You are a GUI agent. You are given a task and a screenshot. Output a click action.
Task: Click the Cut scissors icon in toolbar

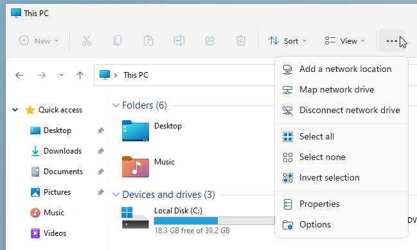coord(87,40)
